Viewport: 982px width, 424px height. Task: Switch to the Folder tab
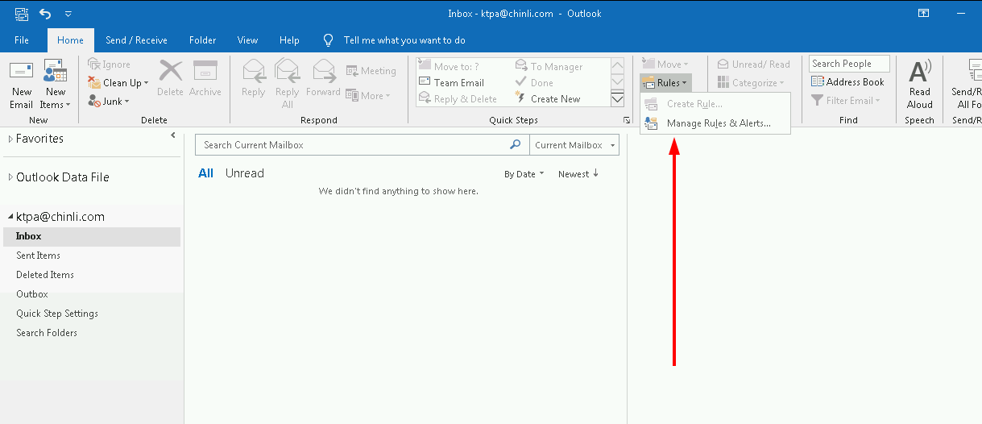[203, 40]
